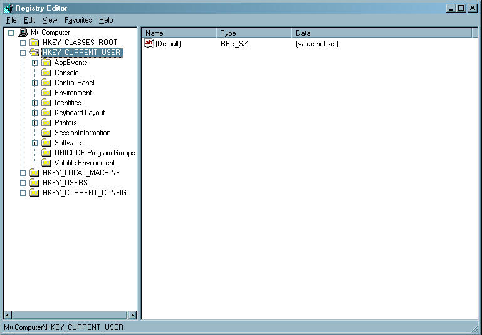Open the Favorites menu

click(78, 20)
